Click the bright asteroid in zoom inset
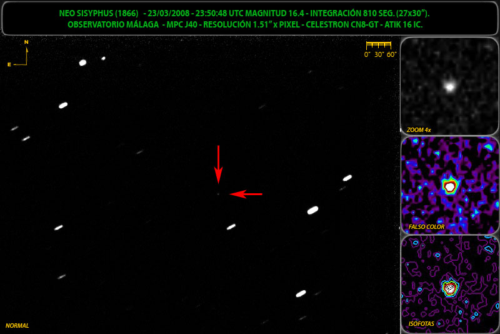Viewport: 500px width, 334px height. [x=449, y=86]
